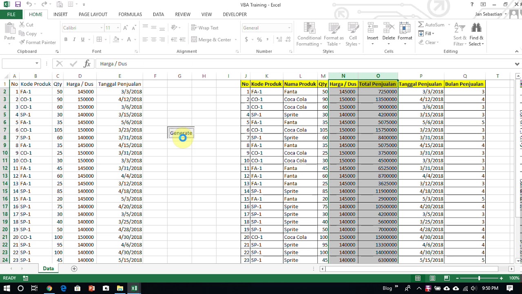Add a new sheet with plus button
Screen dimensions: 522x294
[74, 269]
